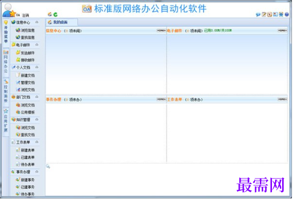This screenshot has height=201, width=294.
Task: Collapse the 部门文档 section arrow
Action: point(37,97)
